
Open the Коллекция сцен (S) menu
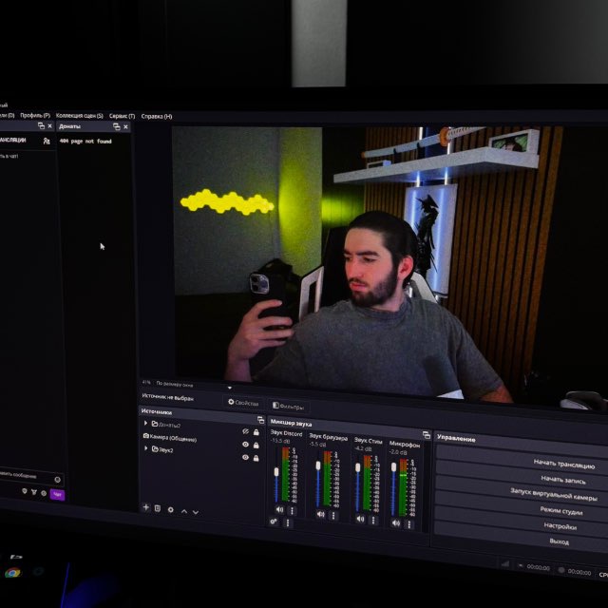(x=80, y=116)
